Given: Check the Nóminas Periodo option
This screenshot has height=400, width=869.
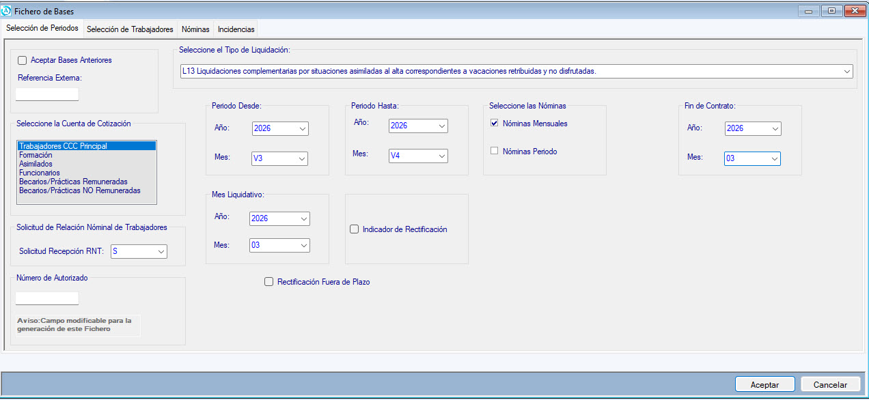Looking at the screenshot, I should (x=494, y=151).
